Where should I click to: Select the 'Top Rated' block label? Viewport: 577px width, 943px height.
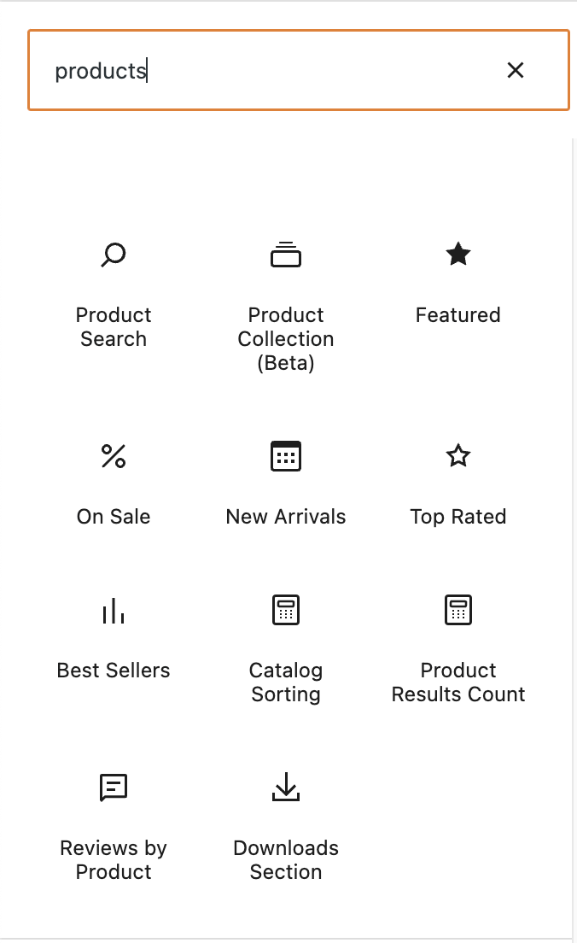point(458,516)
